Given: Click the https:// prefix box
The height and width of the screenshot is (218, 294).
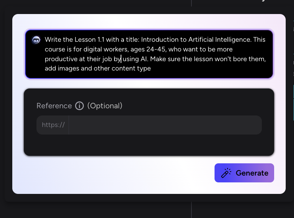Looking at the screenshot, I should [53, 125].
